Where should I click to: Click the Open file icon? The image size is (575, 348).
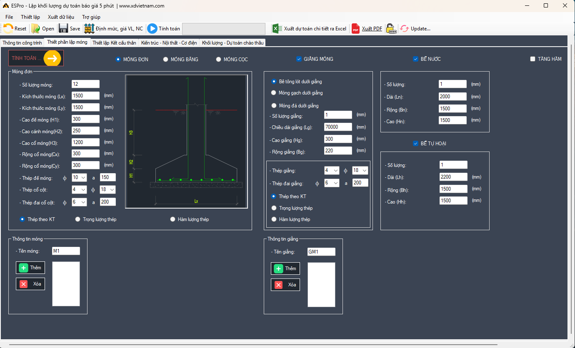[x=36, y=29]
